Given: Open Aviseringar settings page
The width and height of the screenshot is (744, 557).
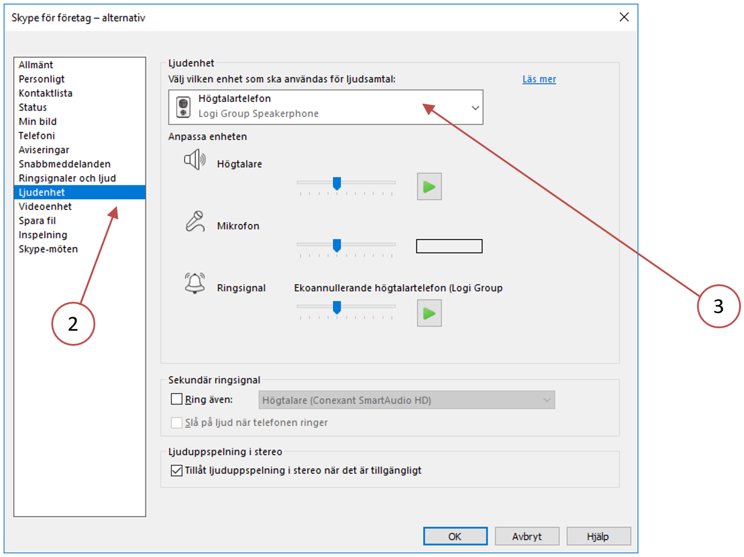Looking at the screenshot, I should click(80, 150).
